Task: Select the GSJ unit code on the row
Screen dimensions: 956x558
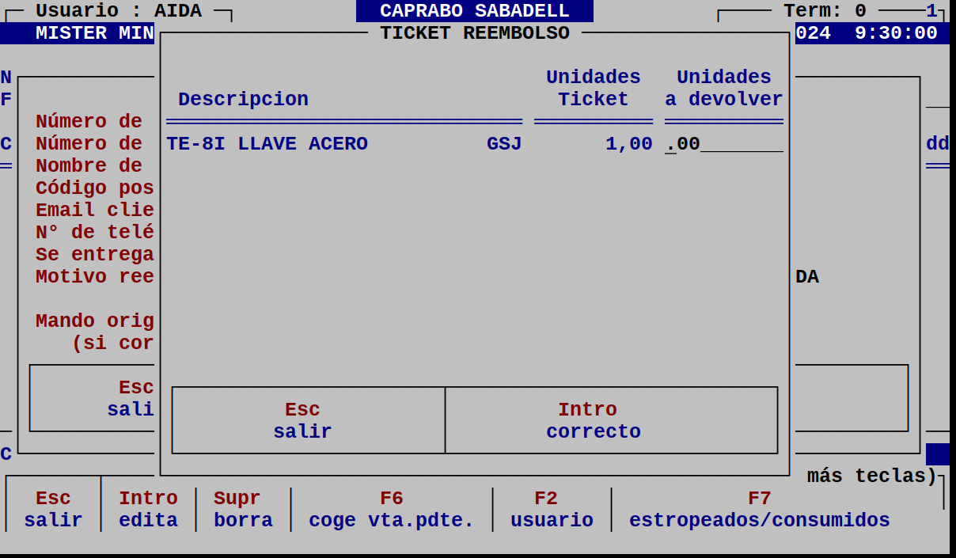Action: tap(503, 143)
